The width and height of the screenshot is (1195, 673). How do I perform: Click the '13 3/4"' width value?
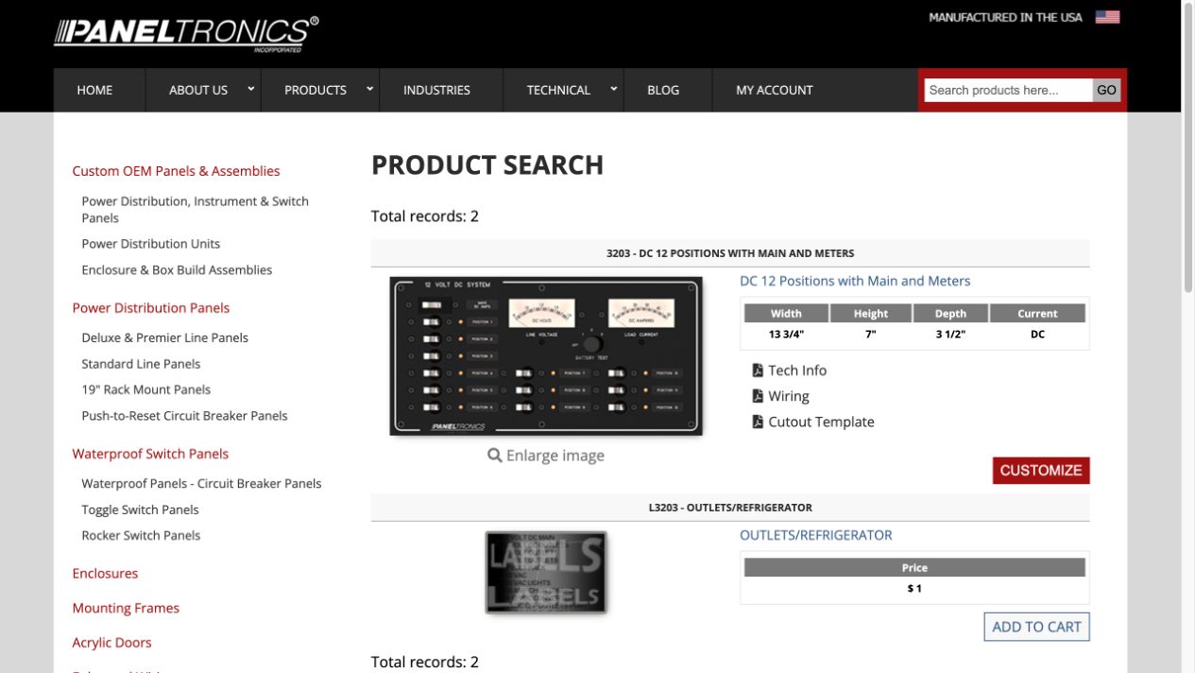(x=786, y=334)
